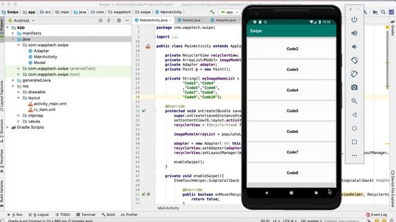Tap the Code5 item in emulator list
The width and height of the screenshot is (396, 222).
291,111
